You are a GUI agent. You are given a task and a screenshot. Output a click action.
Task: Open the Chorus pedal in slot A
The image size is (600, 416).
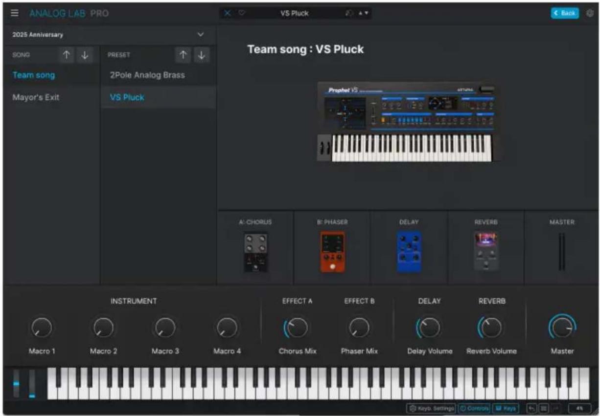(x=255, y=252)
